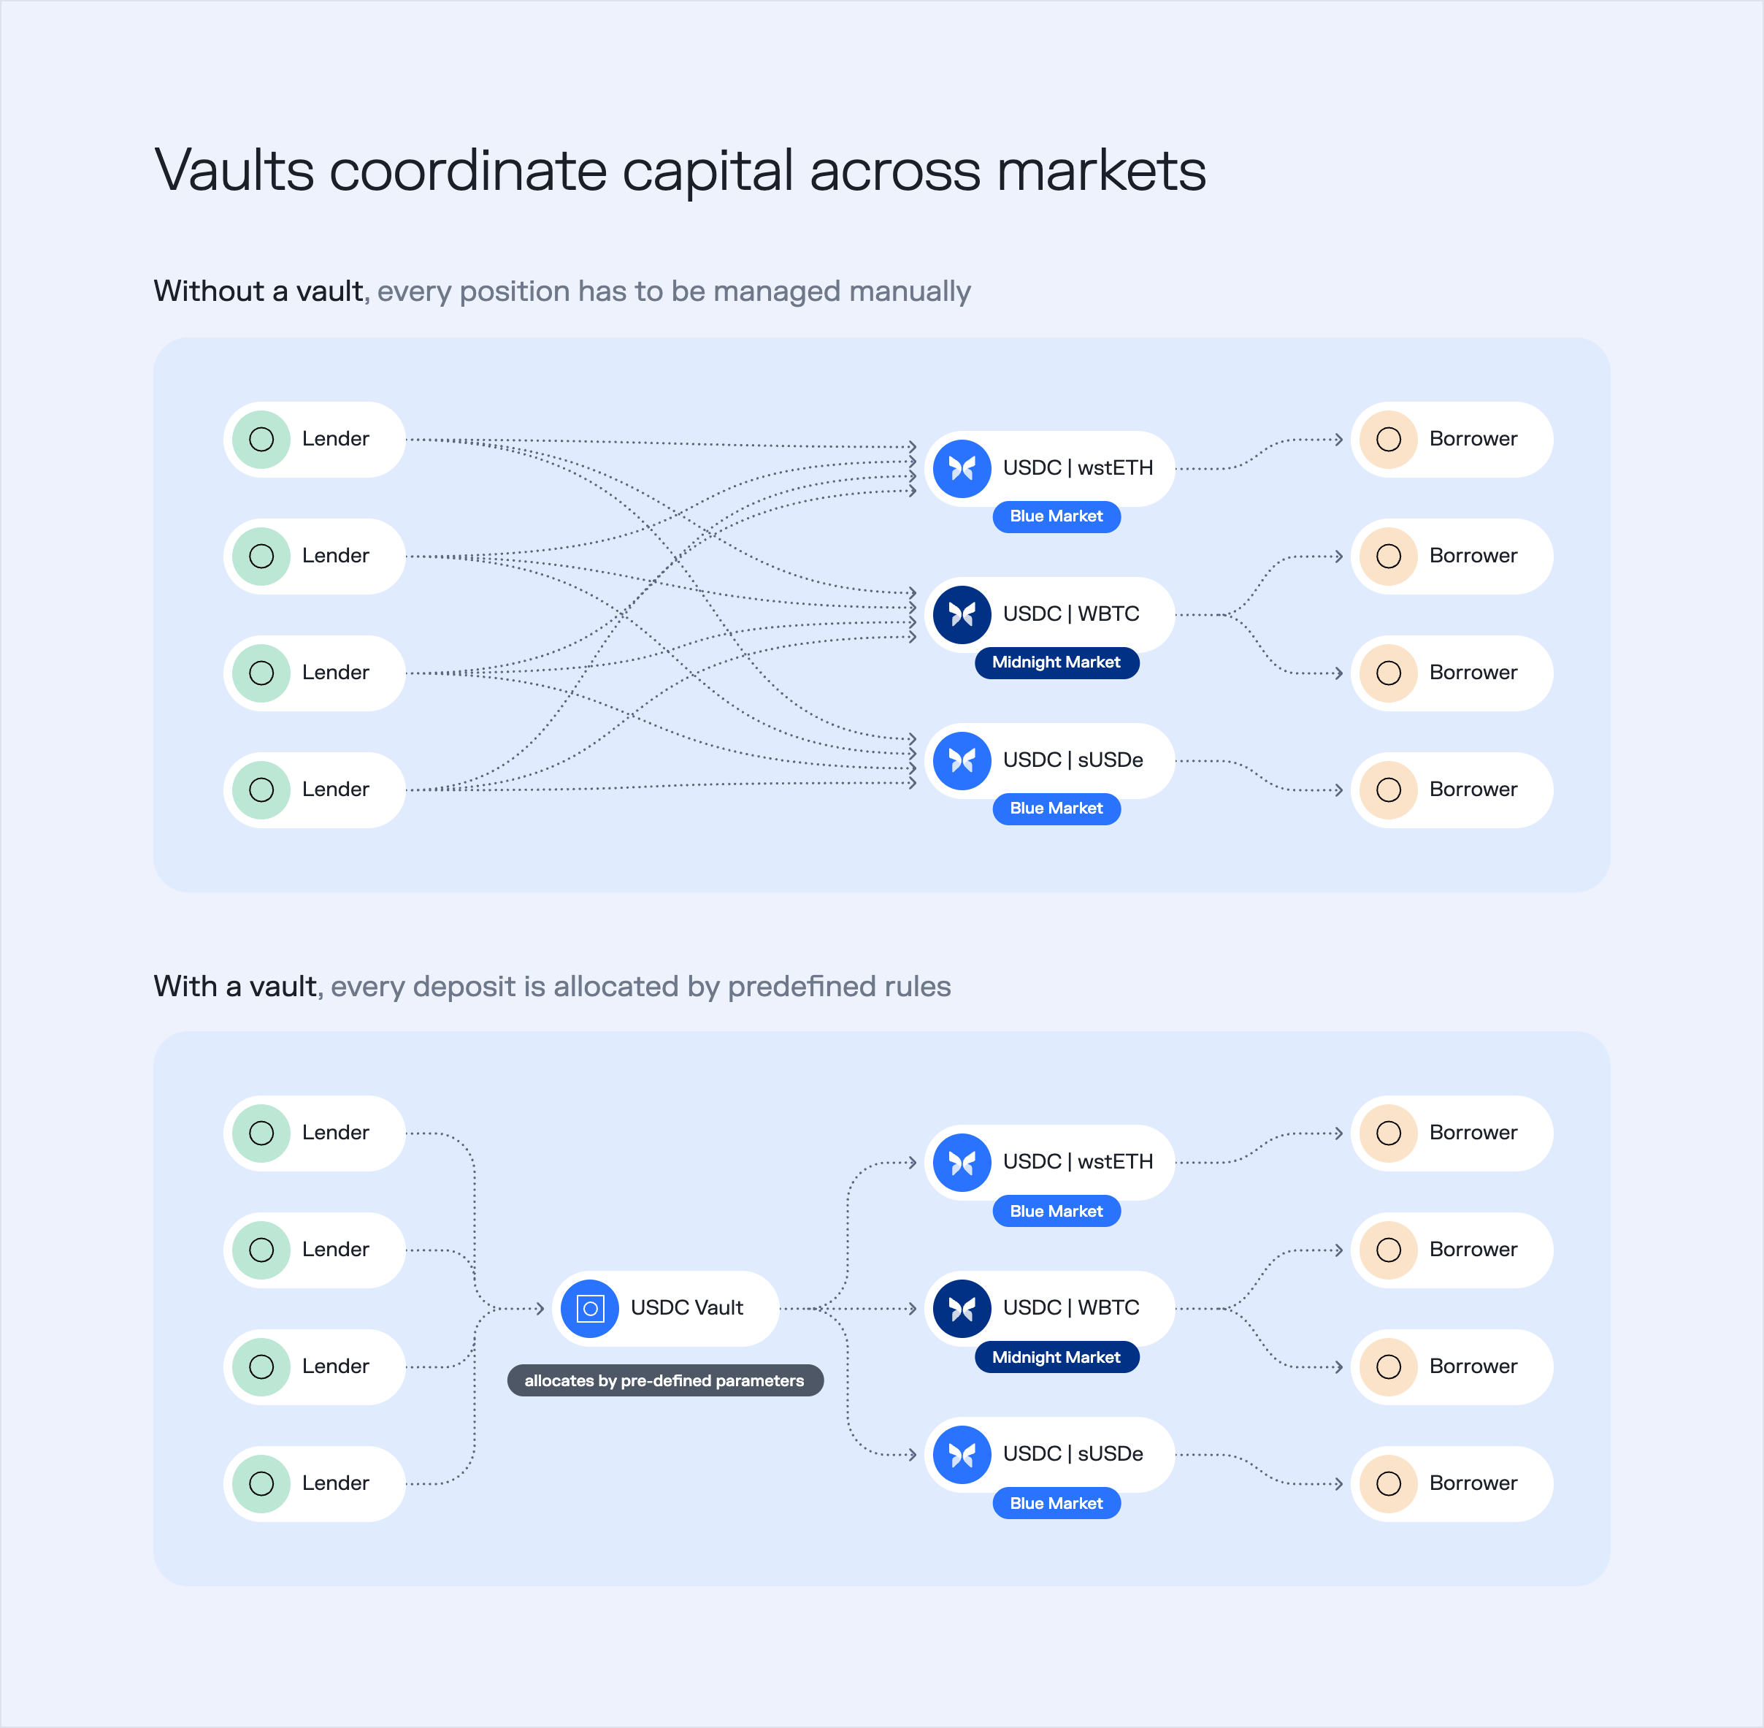Select the bottom diagram's Midnight Market badge
1764x1728 pixels.
pyautogui.click(x=1057, y=1357)
